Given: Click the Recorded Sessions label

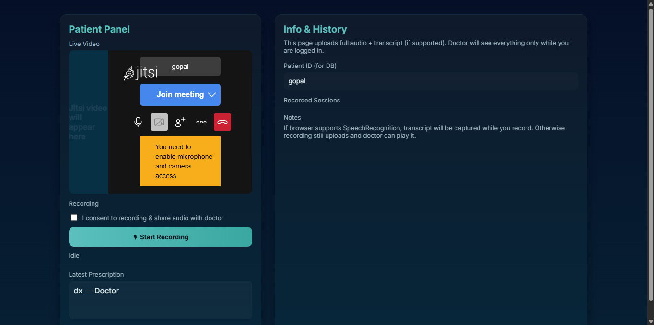Looking at the screenshot, I should click(312, 101).
